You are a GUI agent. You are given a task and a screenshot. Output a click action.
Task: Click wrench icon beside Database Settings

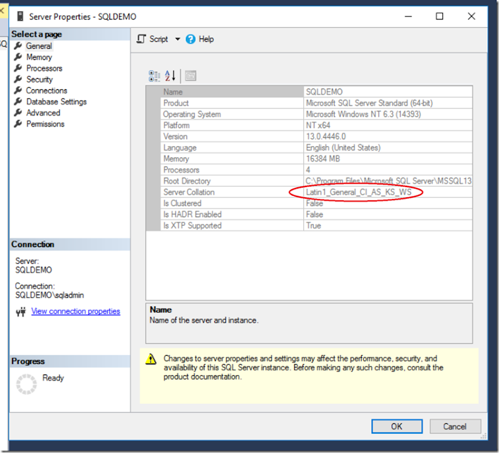point(18,102)
